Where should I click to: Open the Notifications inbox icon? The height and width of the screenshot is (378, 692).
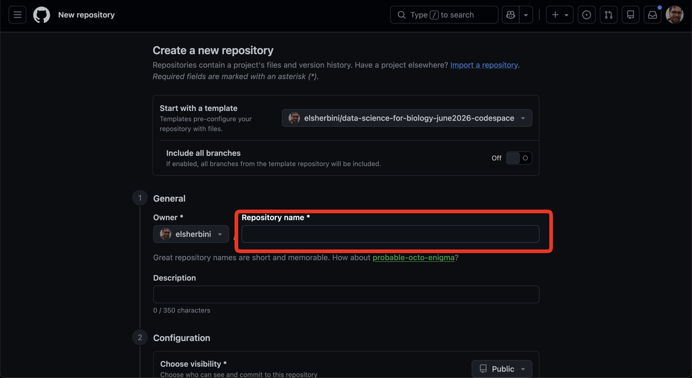point(653,15)
